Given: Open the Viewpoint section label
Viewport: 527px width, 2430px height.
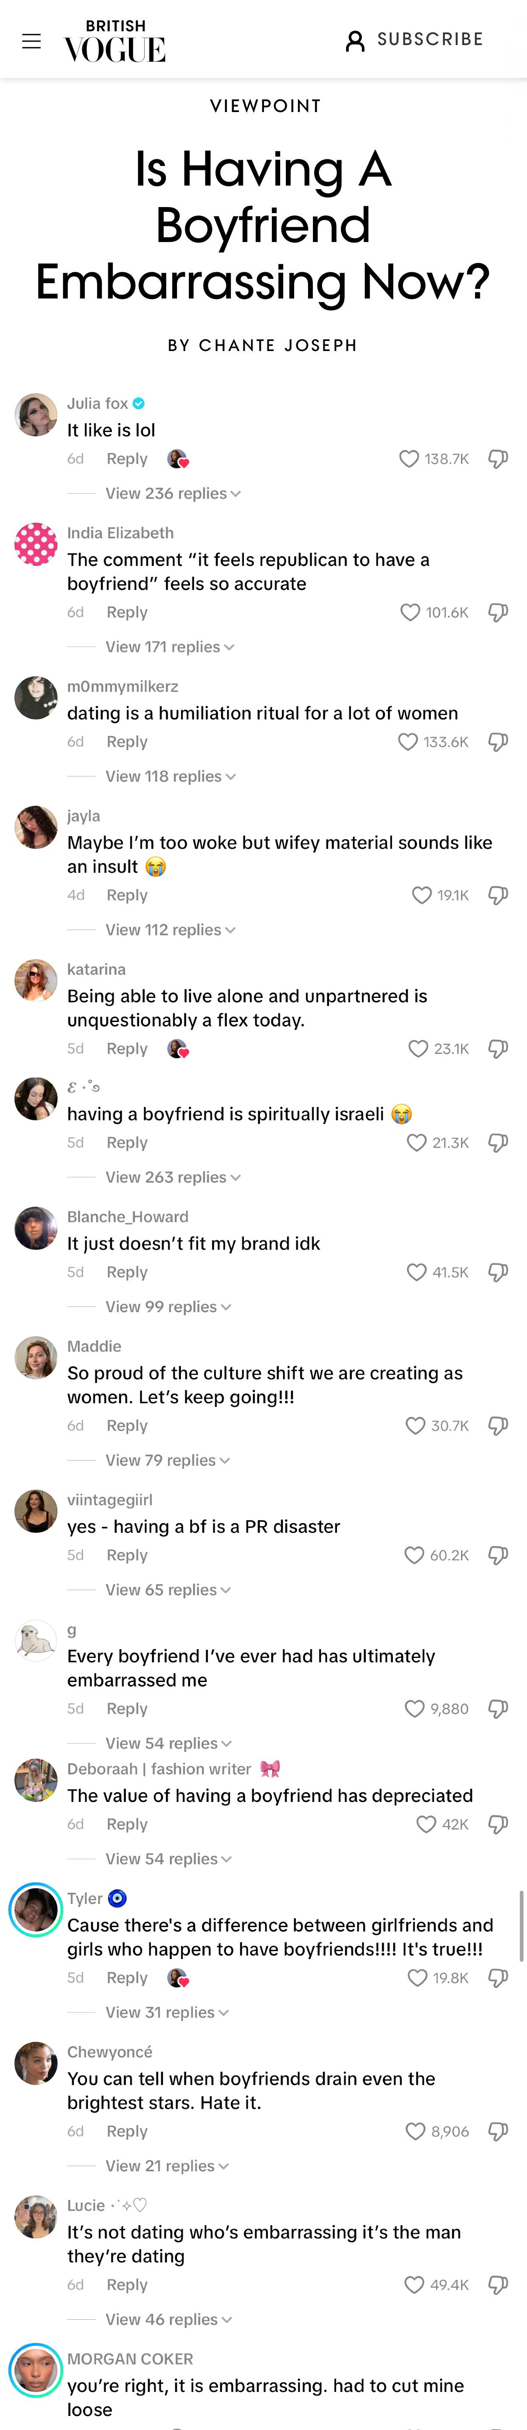Looking at the screenshot, I should coord(265,105).
